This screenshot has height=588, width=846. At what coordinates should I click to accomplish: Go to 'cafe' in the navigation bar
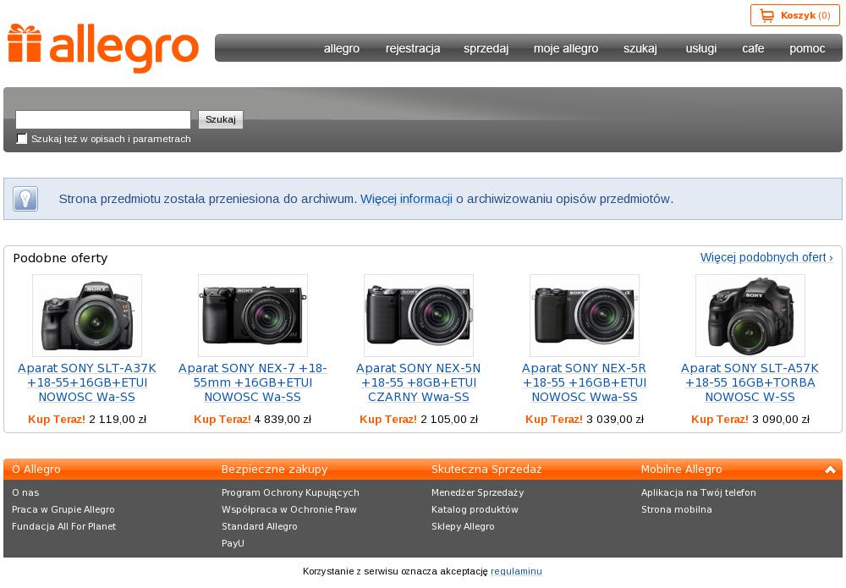(x=753, y=48)
